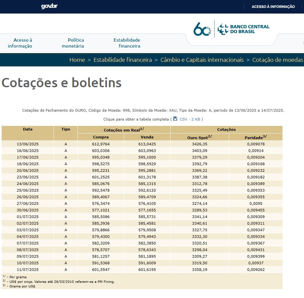Screen dimensions: 304x298
Task: Click the Venda column header
Action: (147, 137)
